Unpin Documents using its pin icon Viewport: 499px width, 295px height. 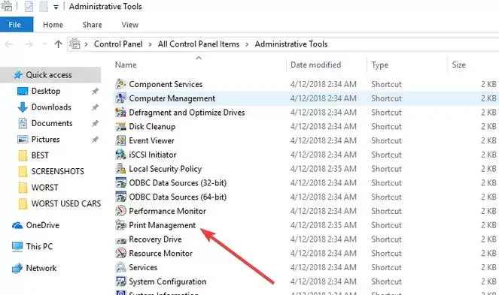click(x=95, y=124)
